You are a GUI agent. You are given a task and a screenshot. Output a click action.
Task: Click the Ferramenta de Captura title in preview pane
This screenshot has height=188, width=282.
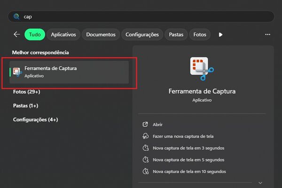click(x=202, y=91)
